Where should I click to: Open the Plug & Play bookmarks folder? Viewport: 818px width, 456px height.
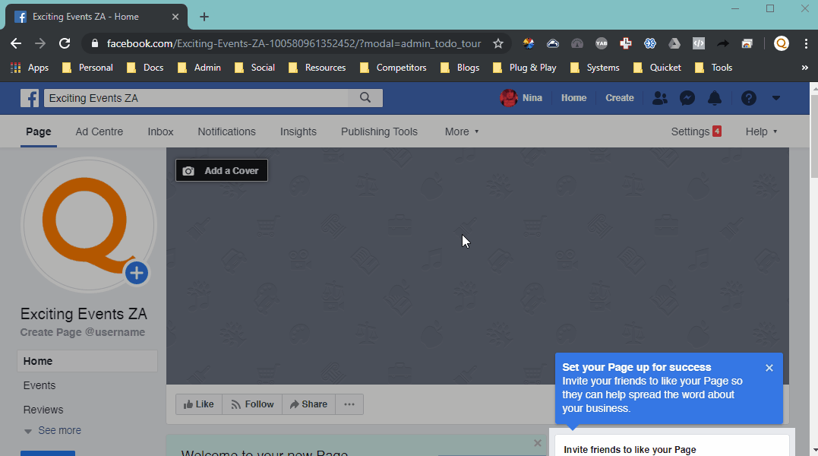click(524, 68)
